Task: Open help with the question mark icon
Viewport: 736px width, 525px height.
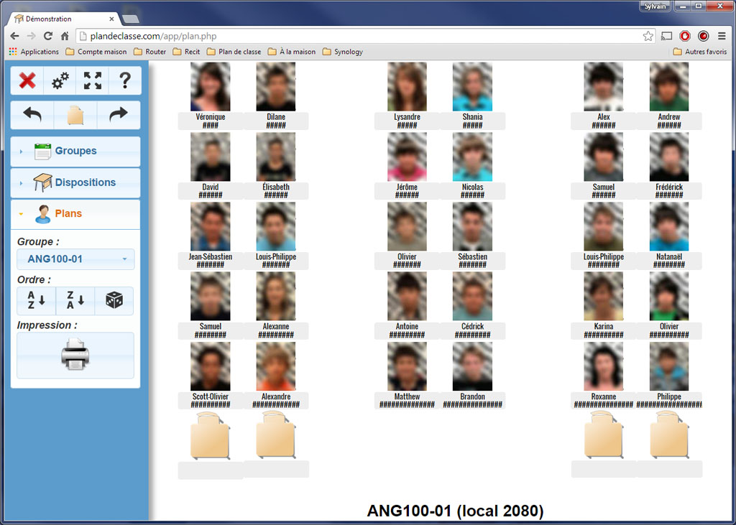Action: tap(125, 80)
